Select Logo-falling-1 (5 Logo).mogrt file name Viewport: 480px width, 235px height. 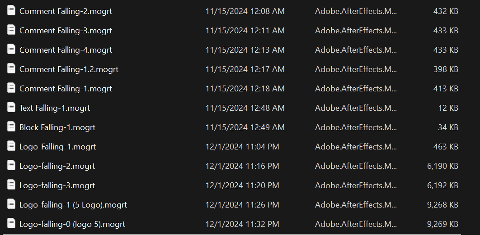[73, 205]
